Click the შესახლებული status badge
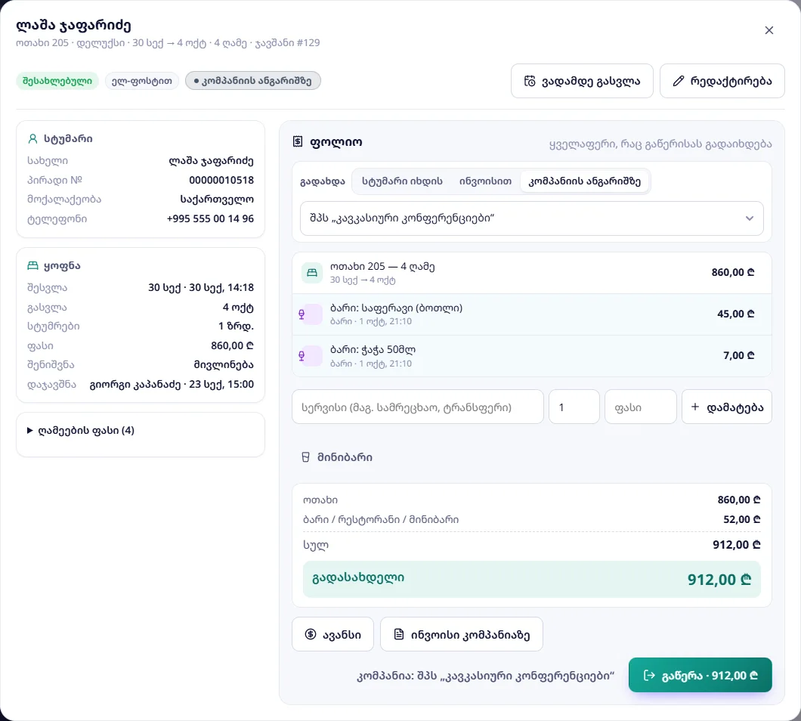The height and width of the screenshot is (721, 801). (57, 81)
